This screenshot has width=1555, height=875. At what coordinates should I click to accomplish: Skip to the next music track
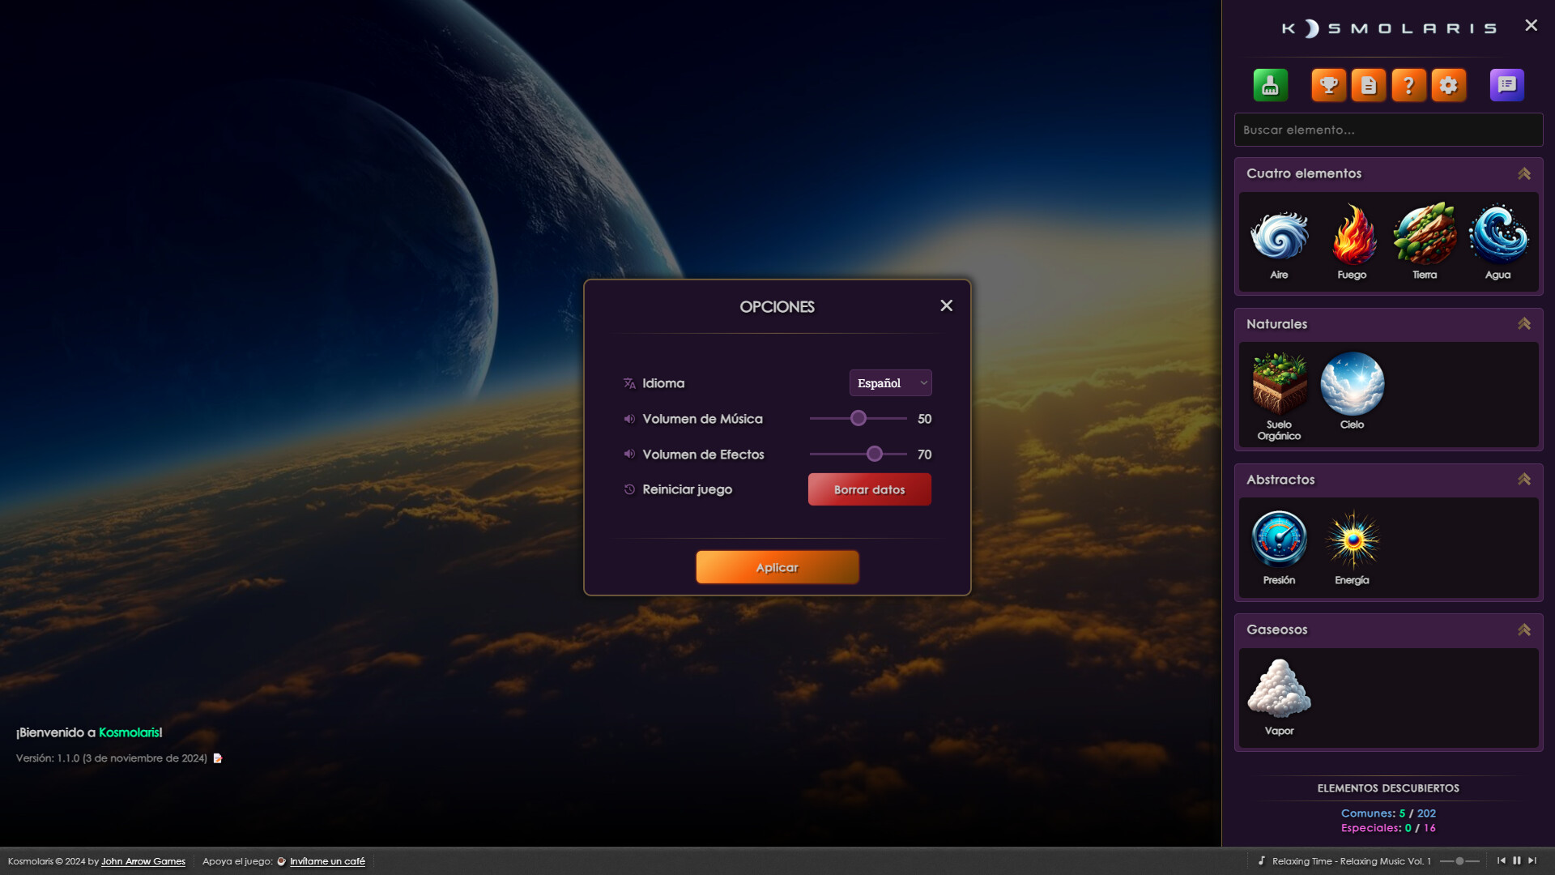(x=1532, y=860)
